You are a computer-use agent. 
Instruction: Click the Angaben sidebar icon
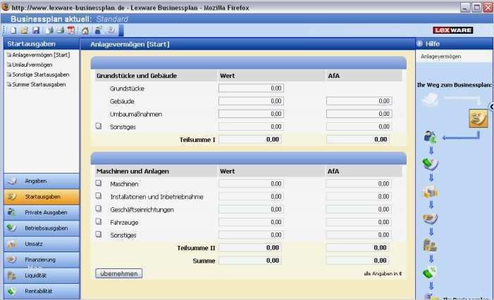pyautogui.click(x=12, y=181)
